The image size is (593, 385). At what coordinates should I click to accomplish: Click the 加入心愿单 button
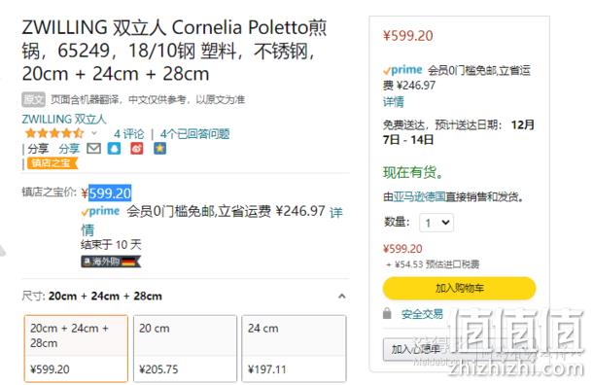[416, 349]
